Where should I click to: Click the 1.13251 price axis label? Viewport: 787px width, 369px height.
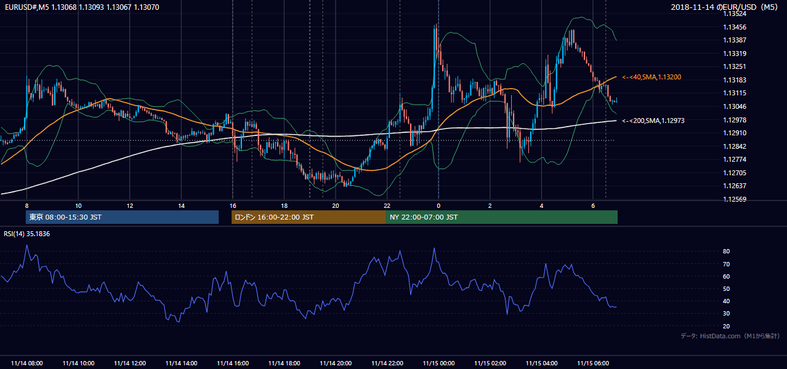[735, 66]
